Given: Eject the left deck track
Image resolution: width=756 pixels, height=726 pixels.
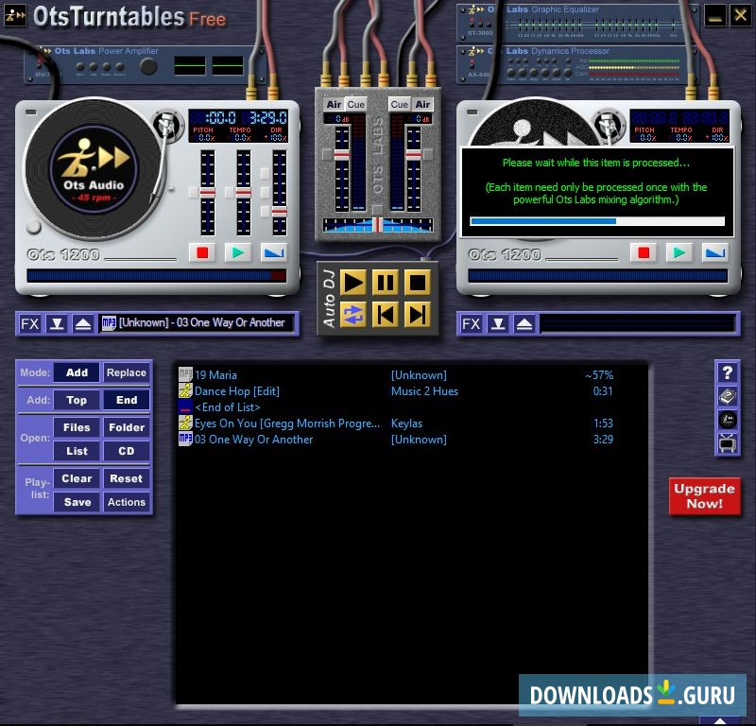Looking at the screenshot, I should click(x=83, y=323).
